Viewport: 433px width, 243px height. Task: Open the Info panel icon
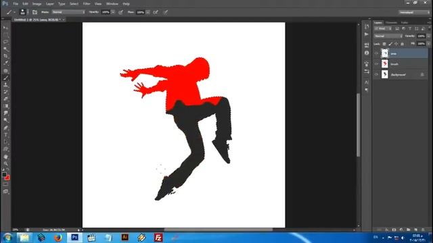pos(367,53)
